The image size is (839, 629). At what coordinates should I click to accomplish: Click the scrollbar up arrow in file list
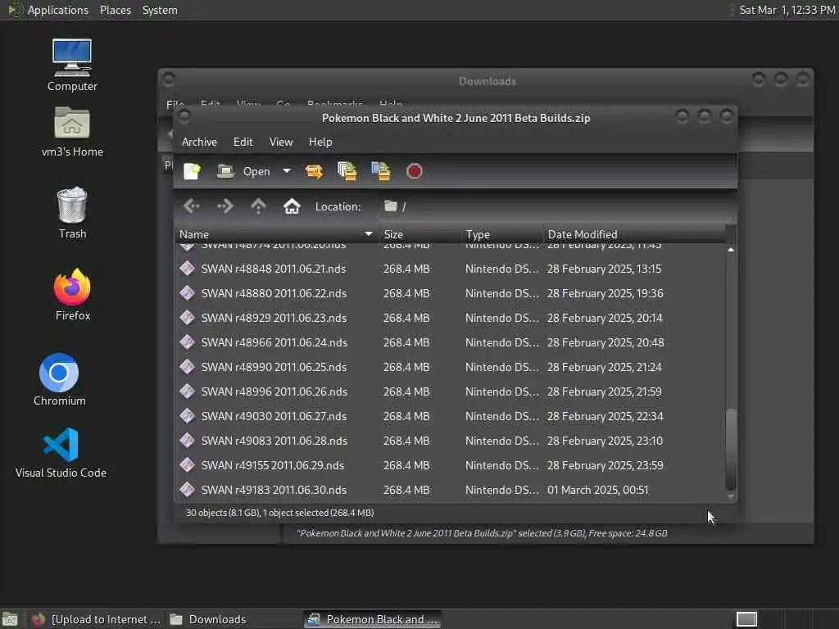click(x=731, y=250)
